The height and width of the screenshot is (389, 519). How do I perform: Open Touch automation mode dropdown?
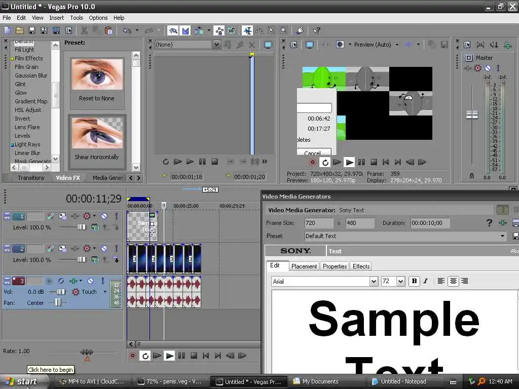pos(105,292)
